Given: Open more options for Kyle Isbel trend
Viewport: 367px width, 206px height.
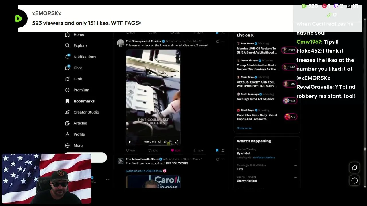Looking at the screenshot, I should tap(295, 150).
